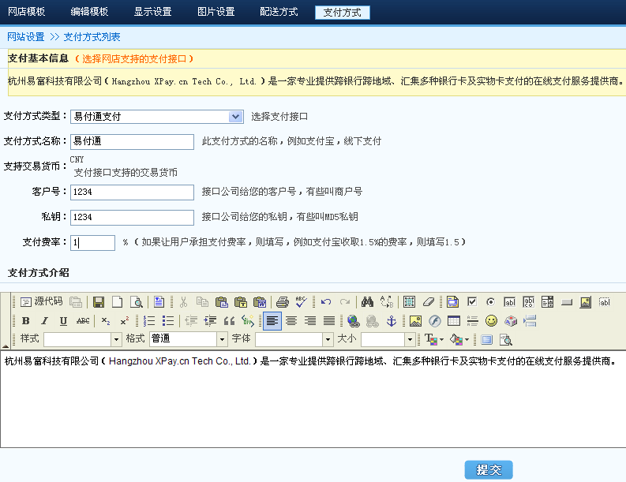Justify the text alignment
Viewport: 626px width, 482px height.
pyautogui.click(x=329, y=321)
